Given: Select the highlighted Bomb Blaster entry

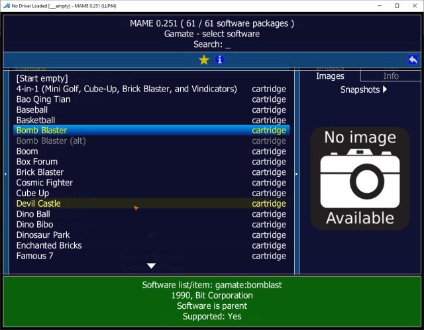Looking at the screenshot, I should pyautogui.click(x=152, y=131).
